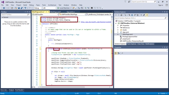The image size is (169, 95).
Task: Open the File menu
Action: [x=2, y=5]
